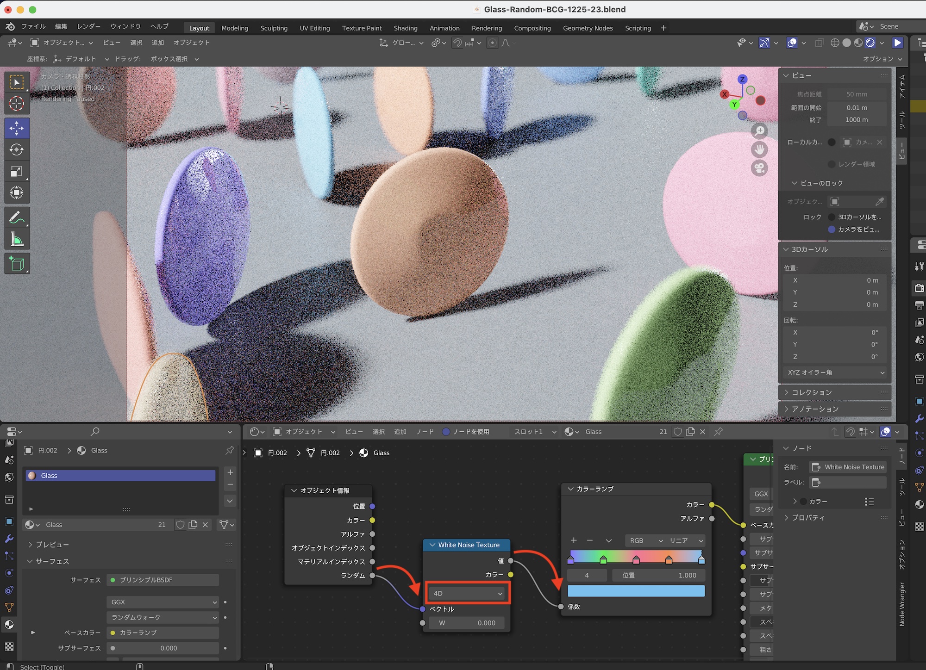This screenshot has width=926, height=670.
Task: Select the Measure tool
Action: (17, 239)
